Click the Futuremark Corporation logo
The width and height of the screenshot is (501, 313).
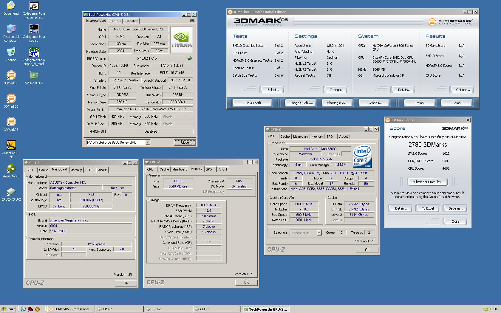450,22
